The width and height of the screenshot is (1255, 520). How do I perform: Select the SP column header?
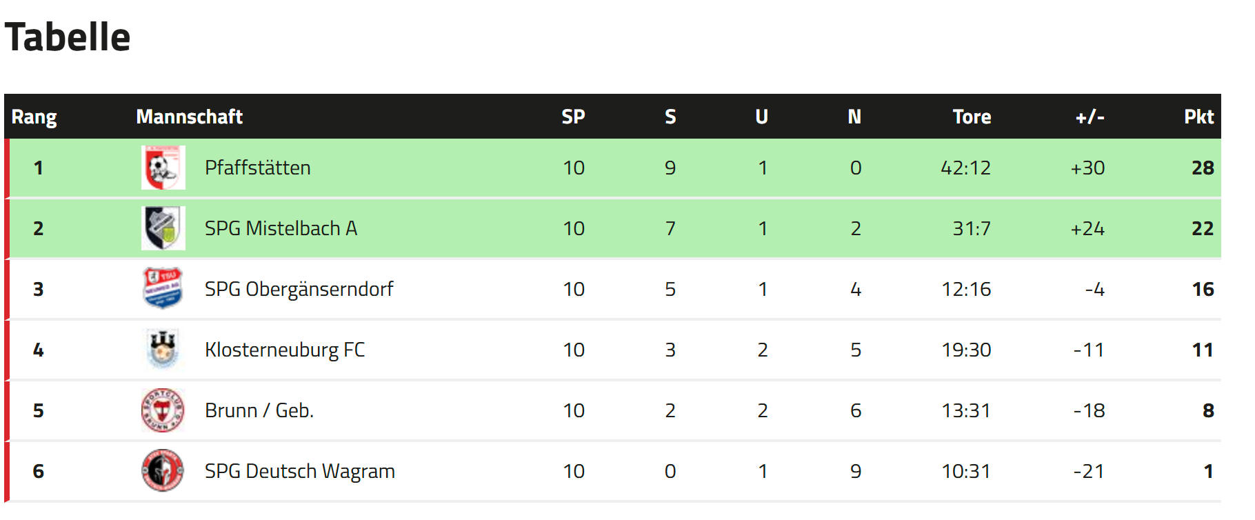(x=573, y=117)
